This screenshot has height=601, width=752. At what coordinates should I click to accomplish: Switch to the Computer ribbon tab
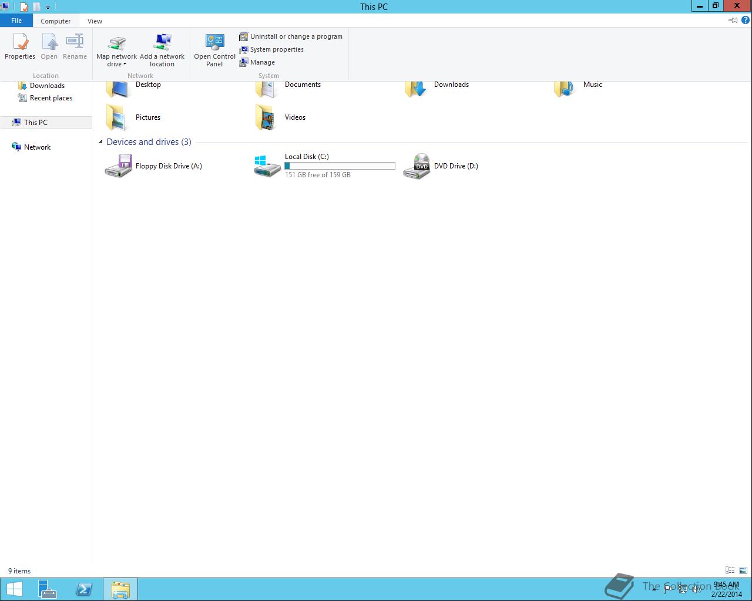(55, 21)
